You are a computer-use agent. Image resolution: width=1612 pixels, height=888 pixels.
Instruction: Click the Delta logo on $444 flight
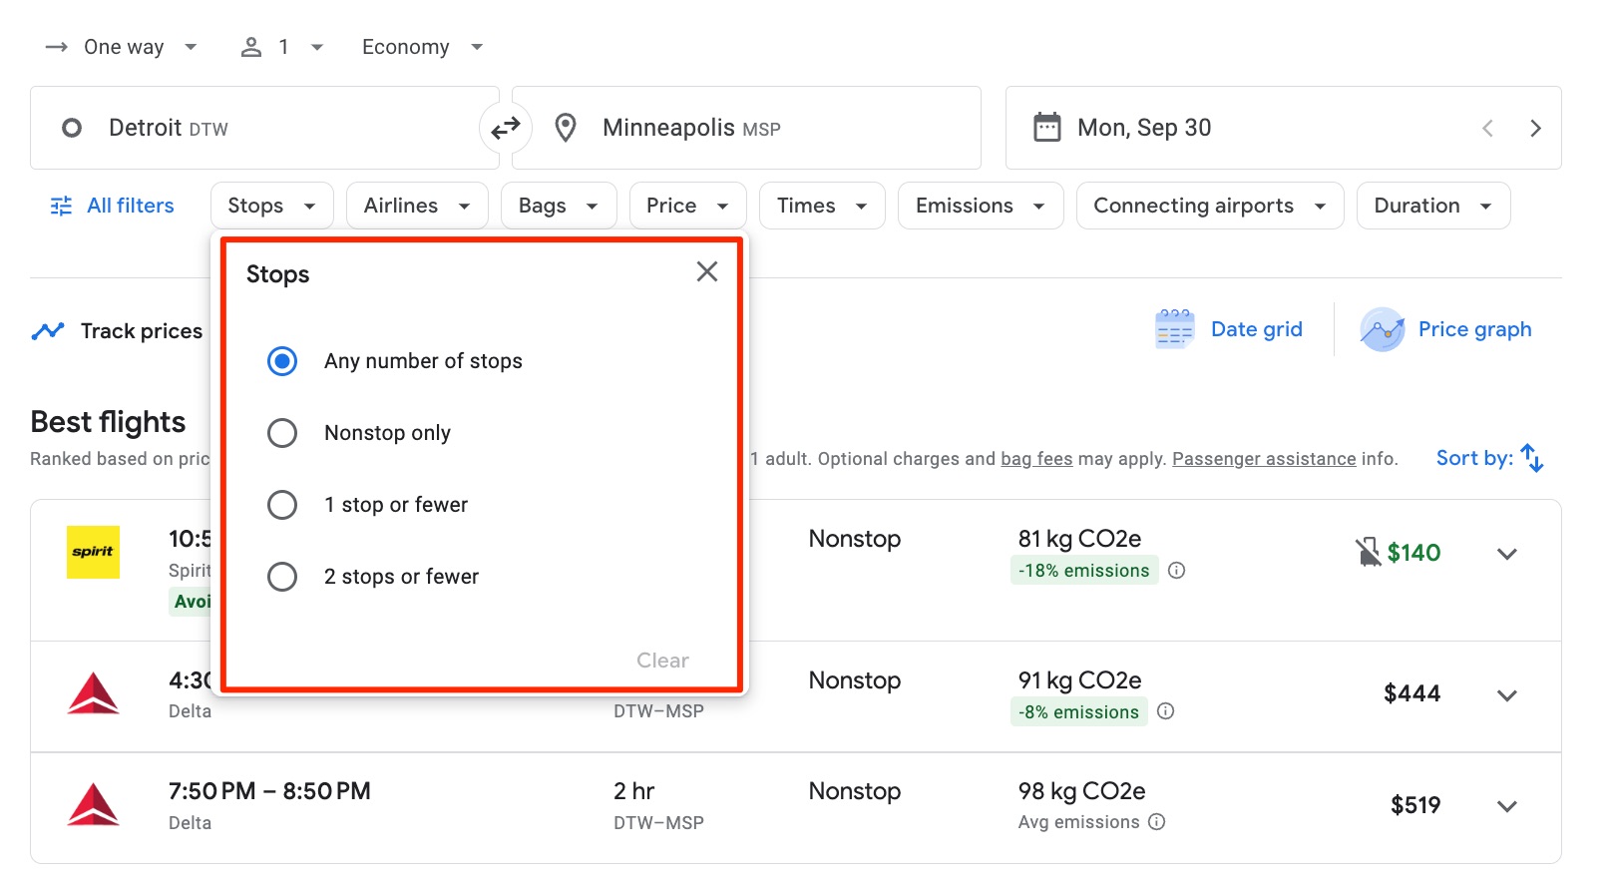pos(93,693)
